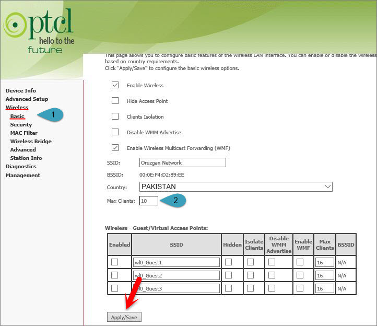Check Disable WMM Advertise option

(x=115, y=132)
